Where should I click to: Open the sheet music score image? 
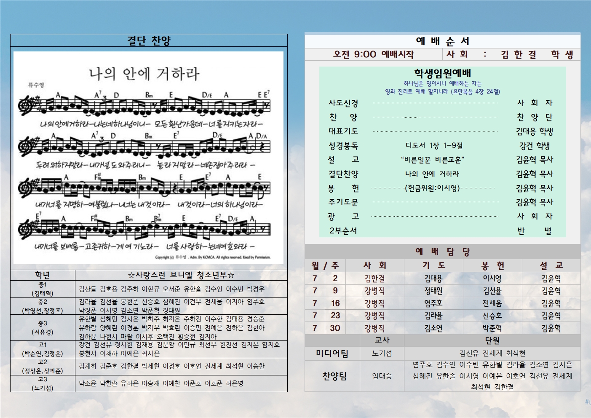(148, 169)
